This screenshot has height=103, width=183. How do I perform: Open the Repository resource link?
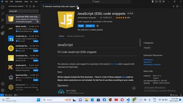point(148,62)
